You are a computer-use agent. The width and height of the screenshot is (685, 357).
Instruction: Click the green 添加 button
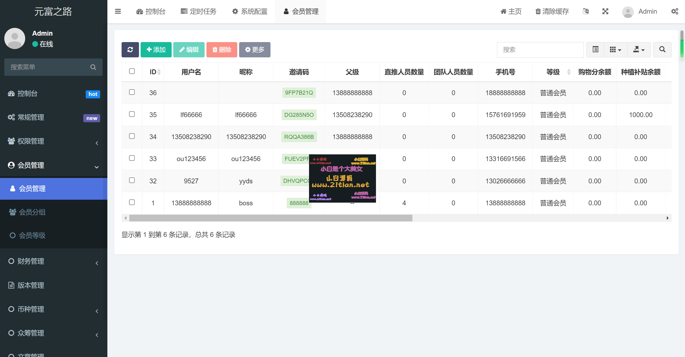156,50
